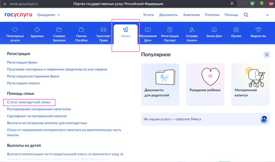This screenshot has width=275, height=162.
Task: Click the госуслуги logo
Action: pyautogui.click(x=18, y=15)
